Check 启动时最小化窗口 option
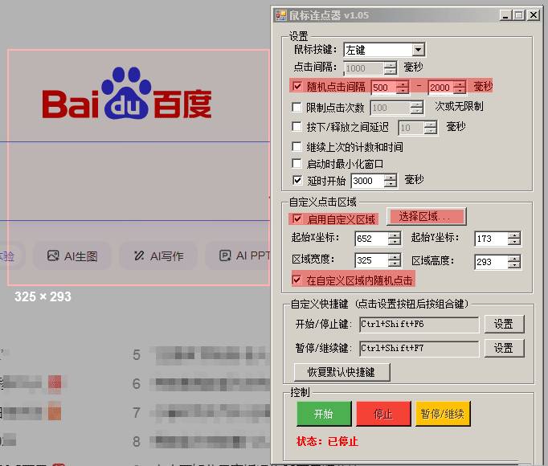The height and width of the screenshot is (466, 548). [296, 163]
